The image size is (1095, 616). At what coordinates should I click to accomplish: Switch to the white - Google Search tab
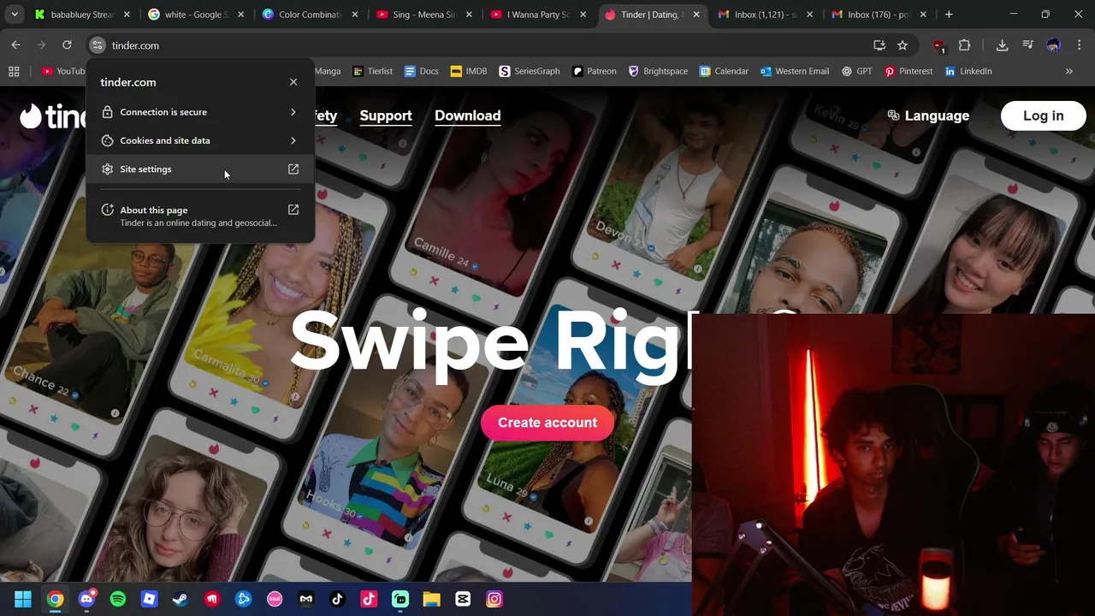[x=195, y=15]
